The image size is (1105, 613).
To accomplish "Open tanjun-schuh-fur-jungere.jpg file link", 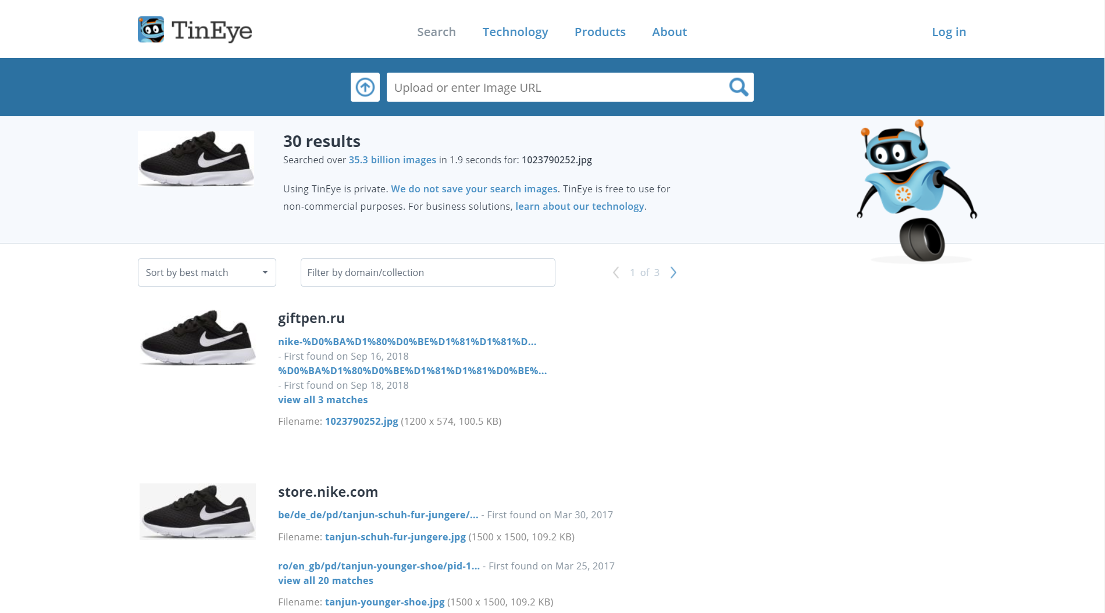I will (x=395, y=537).
